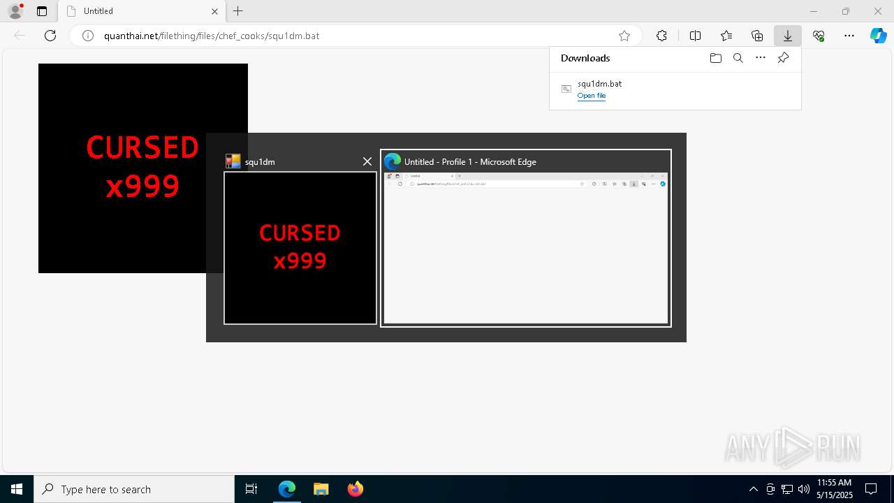Screen dimensions: 894x503
Task: Click the squ1dm.bat file type icon
Action: tap(566, 89)
